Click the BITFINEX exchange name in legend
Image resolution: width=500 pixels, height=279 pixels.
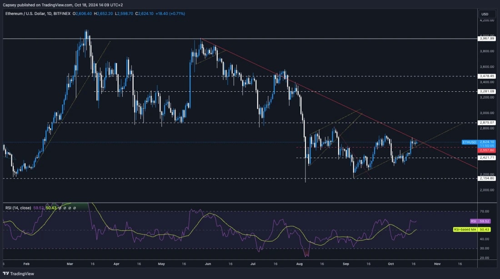click(61, 14)
